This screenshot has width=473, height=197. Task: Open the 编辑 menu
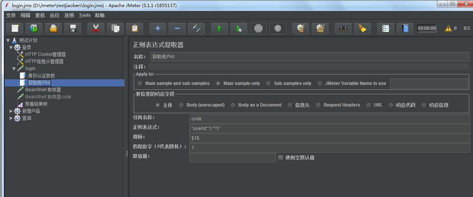tap(26, 15)
